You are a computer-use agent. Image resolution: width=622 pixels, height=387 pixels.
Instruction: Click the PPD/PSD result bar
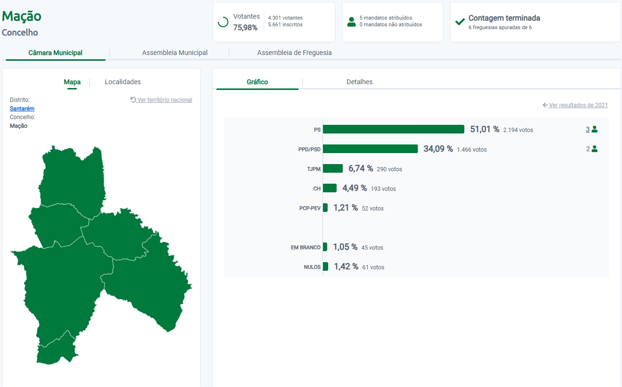tap(370, 149)
